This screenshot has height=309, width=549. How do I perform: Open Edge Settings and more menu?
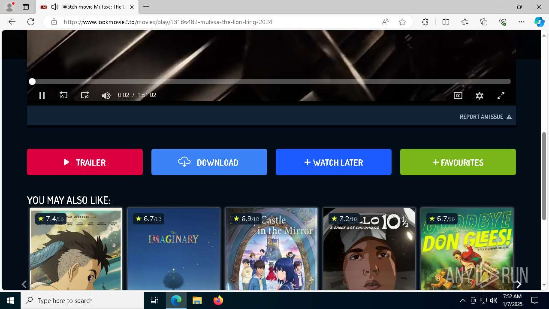pos(522,22)
